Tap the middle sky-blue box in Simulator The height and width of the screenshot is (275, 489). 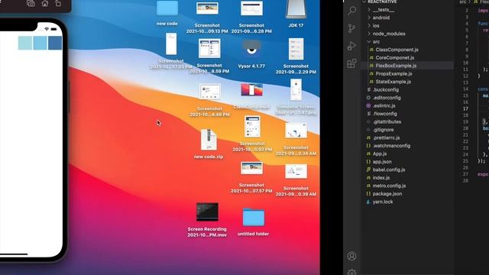[x=40, y=43]
